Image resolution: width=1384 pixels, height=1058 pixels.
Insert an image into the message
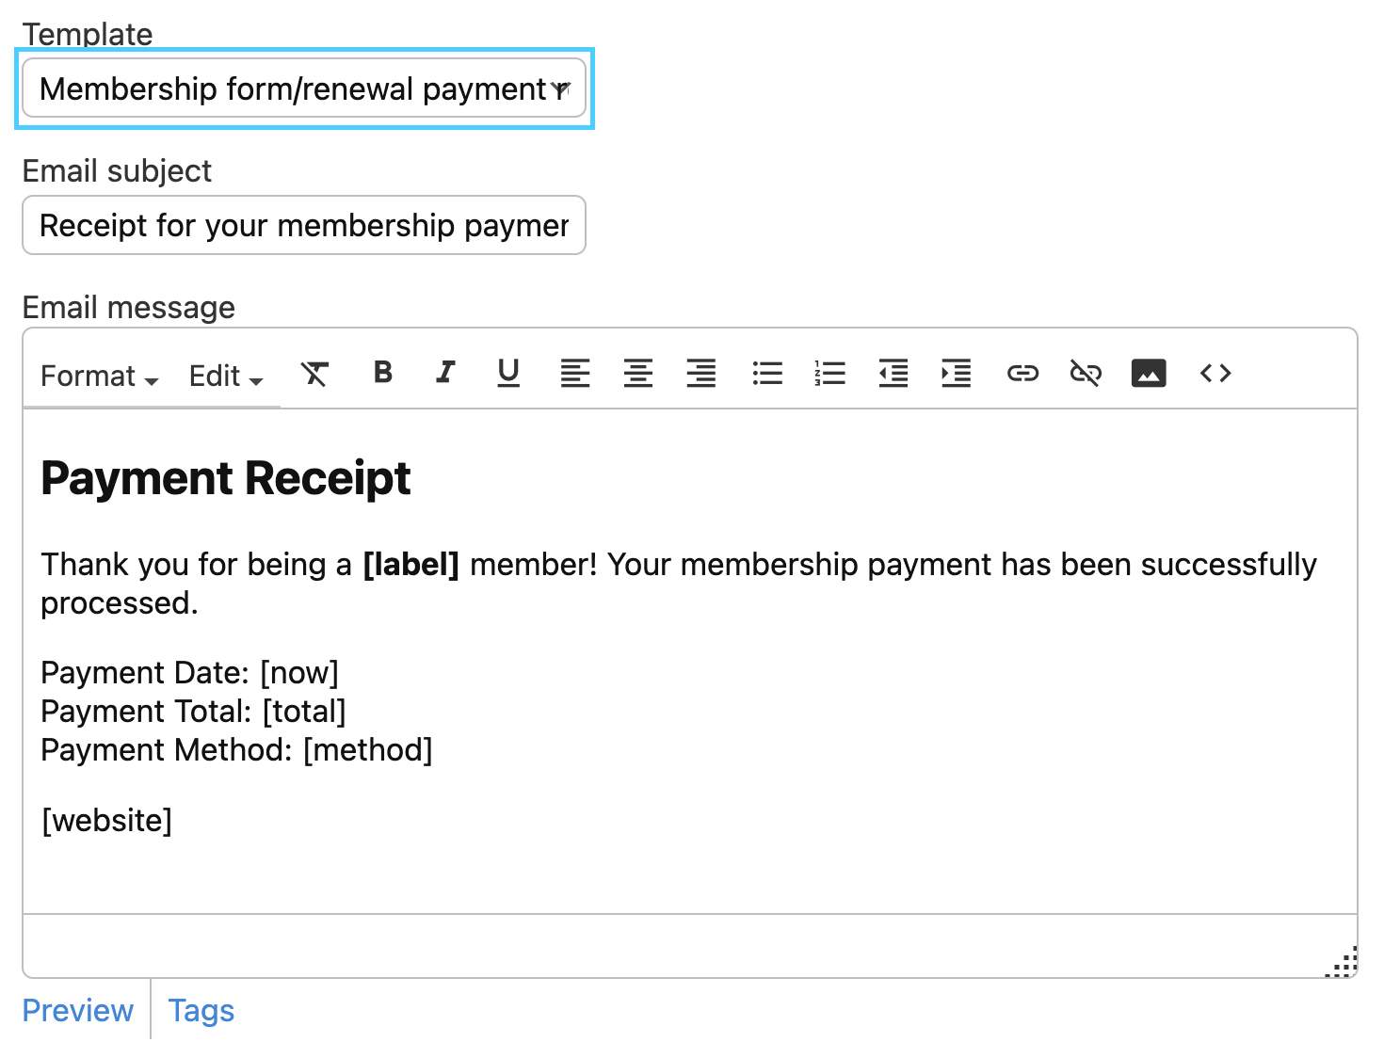click(1149, 374)
